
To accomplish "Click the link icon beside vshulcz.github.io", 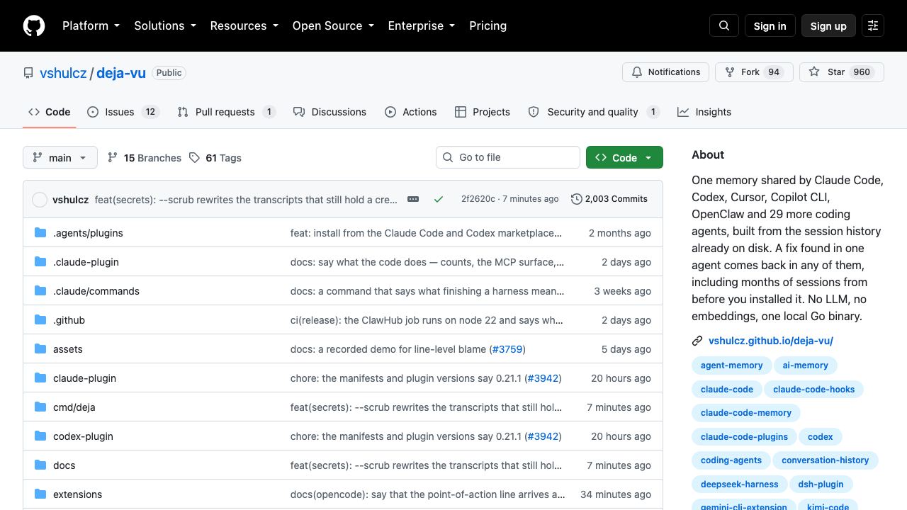I will click(x=697, y=341).
